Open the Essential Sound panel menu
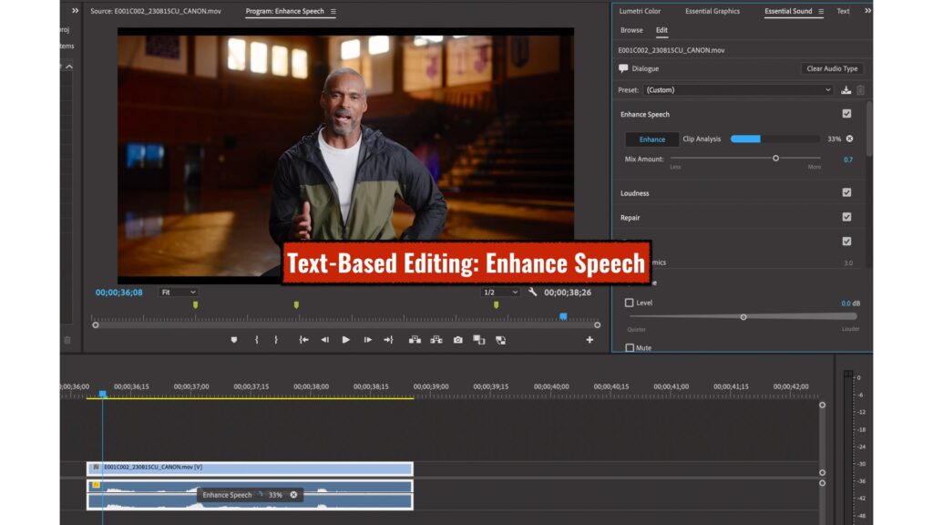This screenshot has height=525, width=933. [x=821, y=11]
